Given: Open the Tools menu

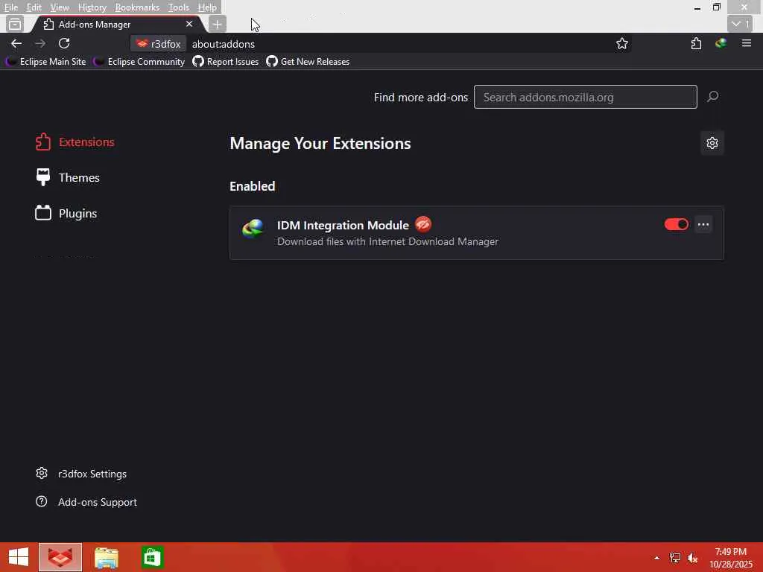Looking at the screenshot, I should (x=179, y=7).
